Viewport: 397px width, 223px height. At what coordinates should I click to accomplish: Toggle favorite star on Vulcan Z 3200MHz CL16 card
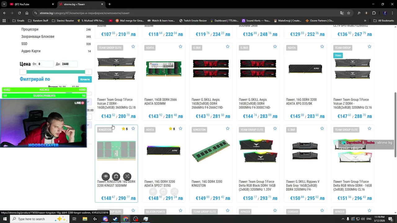[x=369, y=46]
